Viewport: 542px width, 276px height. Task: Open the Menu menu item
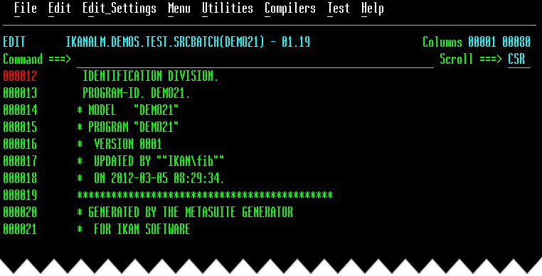click(179, 9)
